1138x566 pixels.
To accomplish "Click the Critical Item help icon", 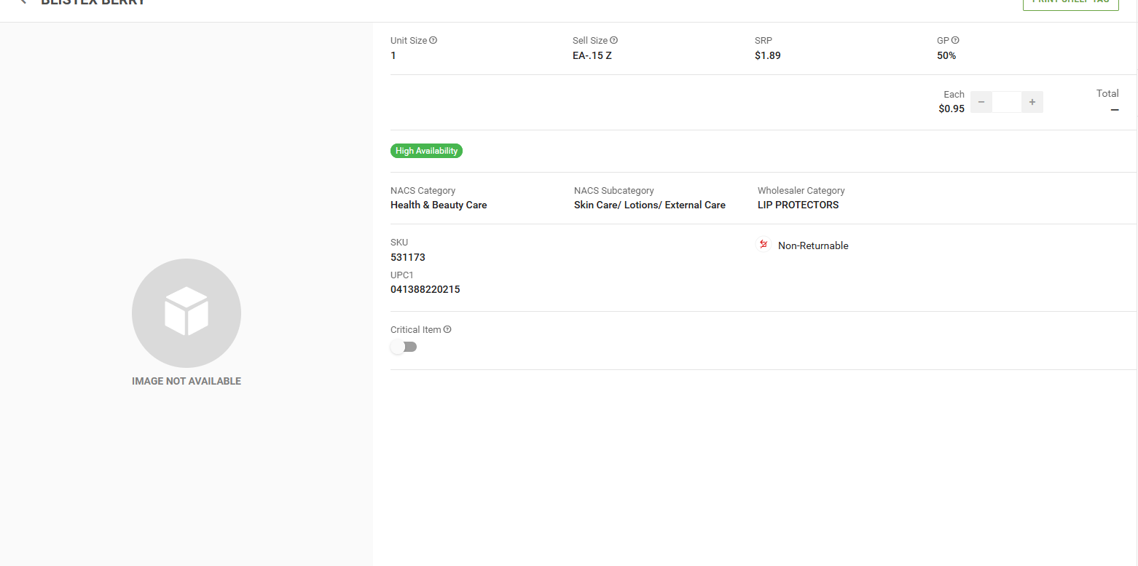I will [447, 330].
